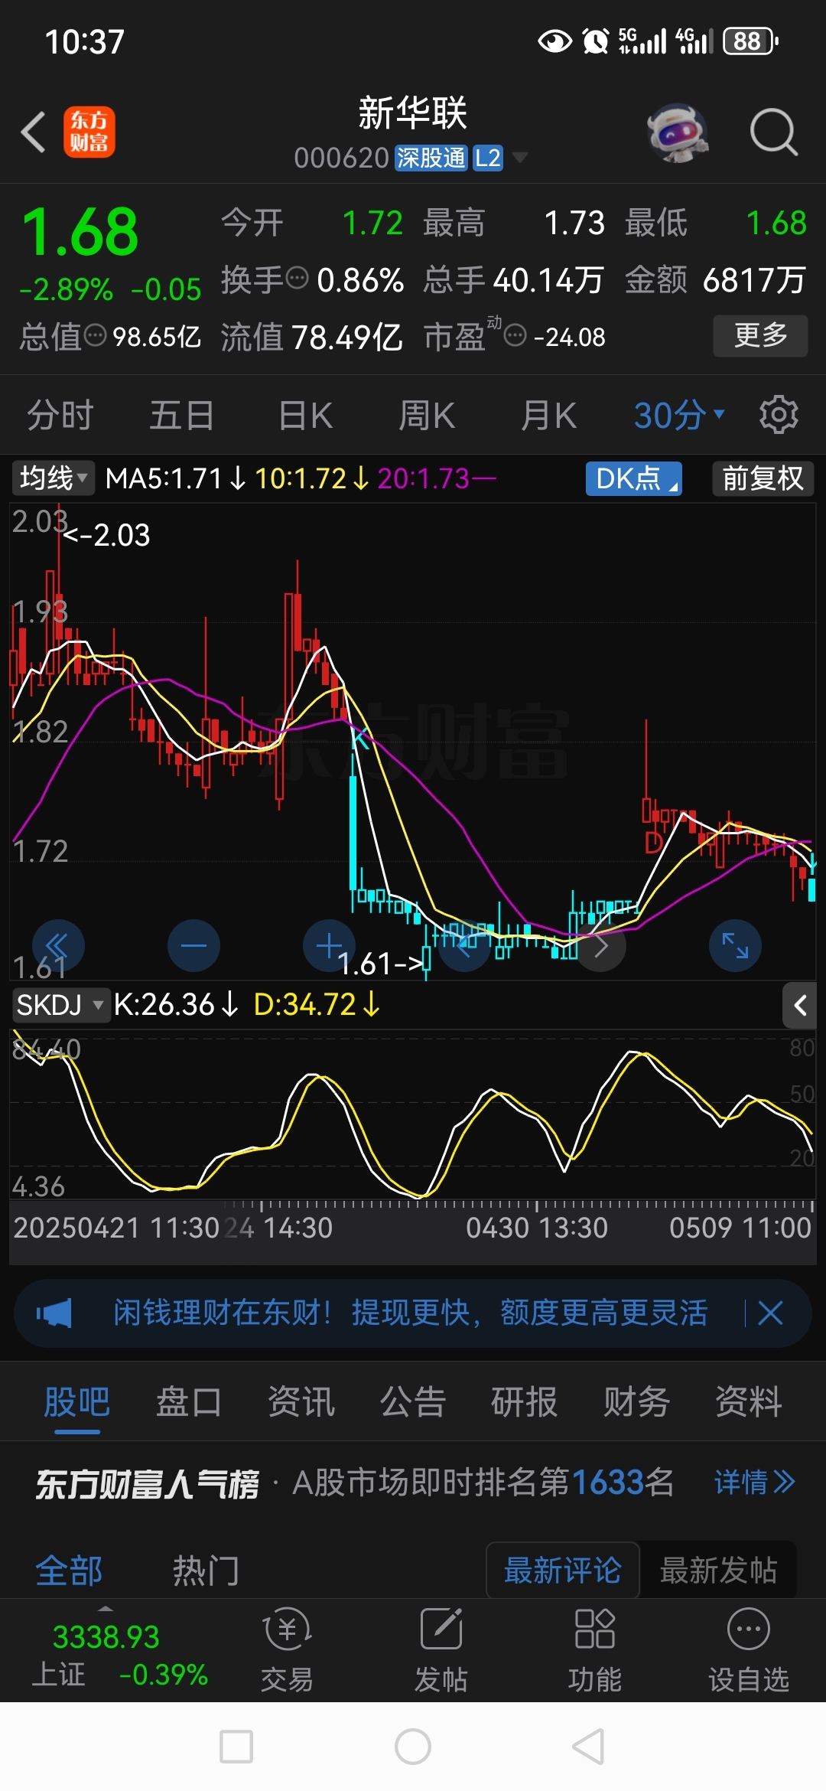Show 全部 posts
The width and height of the screenshot is (826, 1791).
click(69, 1571)
